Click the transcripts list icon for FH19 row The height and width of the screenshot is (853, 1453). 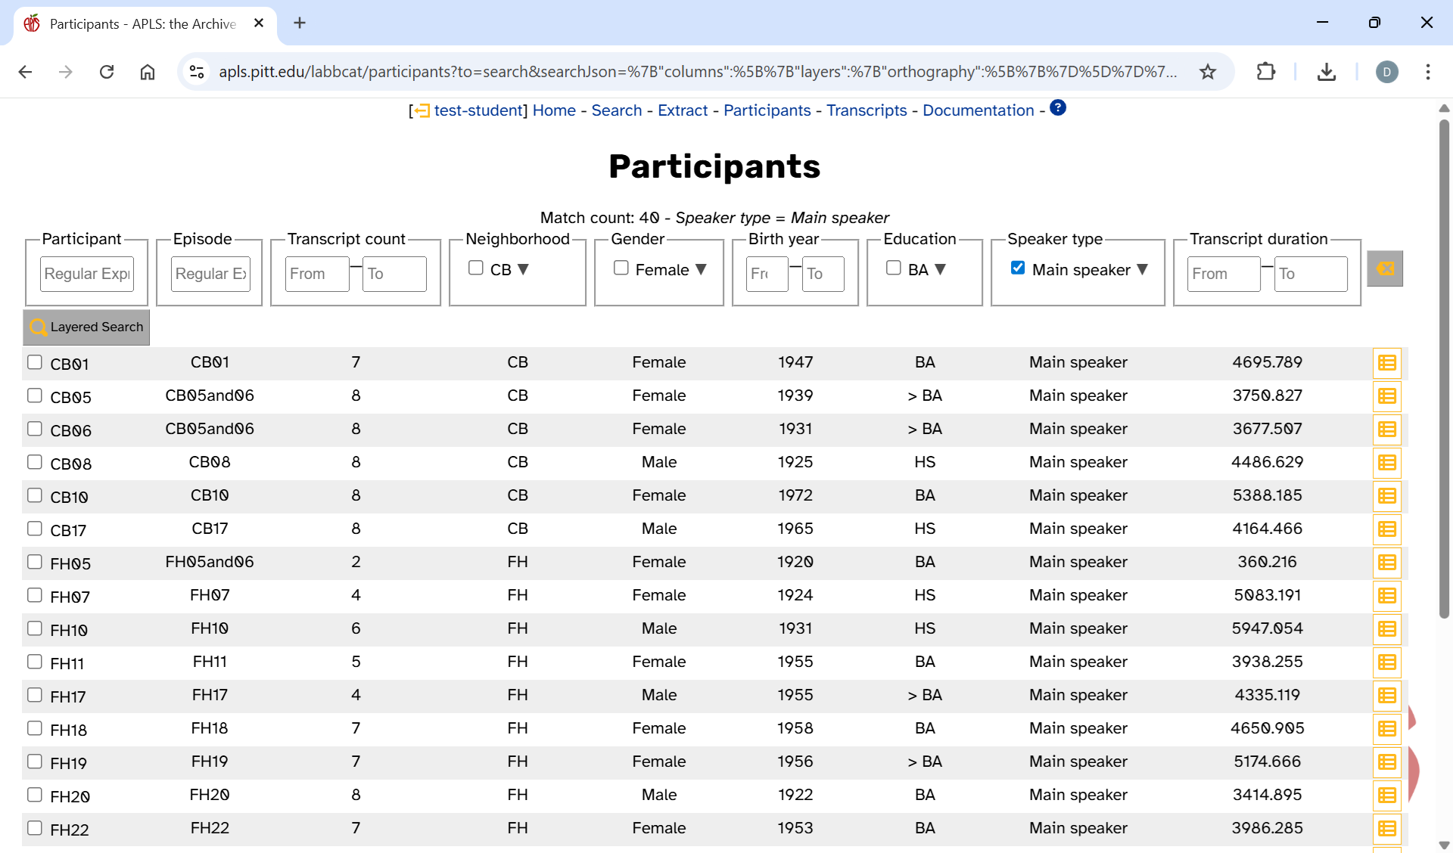point(1386,762)
